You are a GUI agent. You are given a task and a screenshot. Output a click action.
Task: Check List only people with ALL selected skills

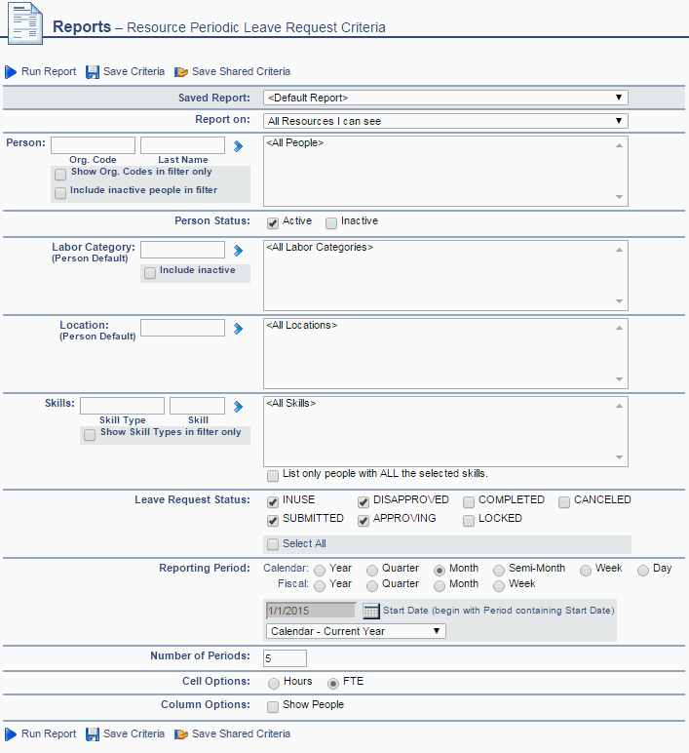click(273, 476)
